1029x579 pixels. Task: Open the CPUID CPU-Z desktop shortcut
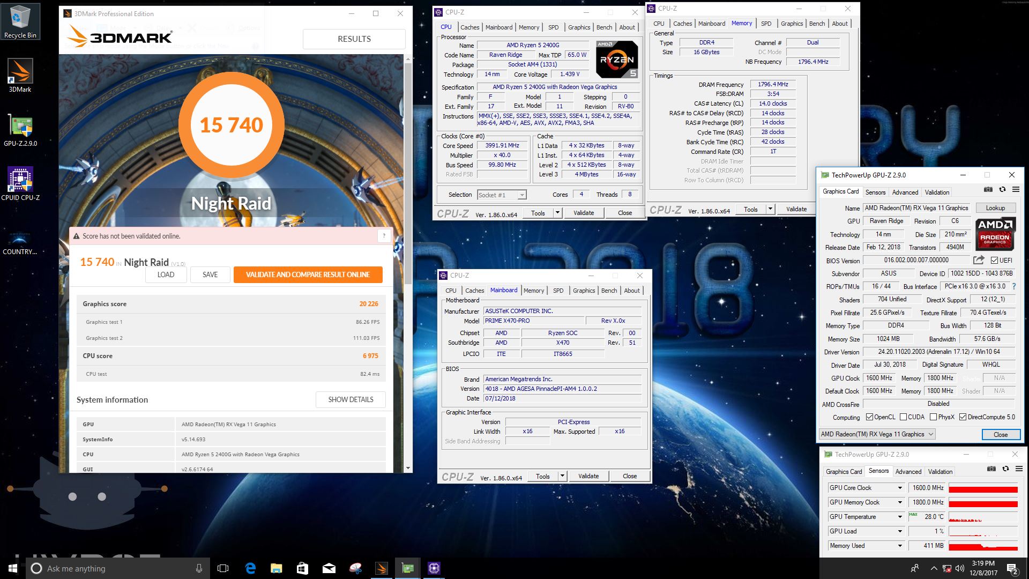click(20, 184)
